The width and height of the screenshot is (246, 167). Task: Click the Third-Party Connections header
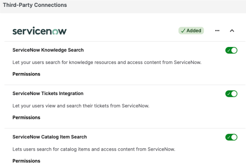point(35,5)
